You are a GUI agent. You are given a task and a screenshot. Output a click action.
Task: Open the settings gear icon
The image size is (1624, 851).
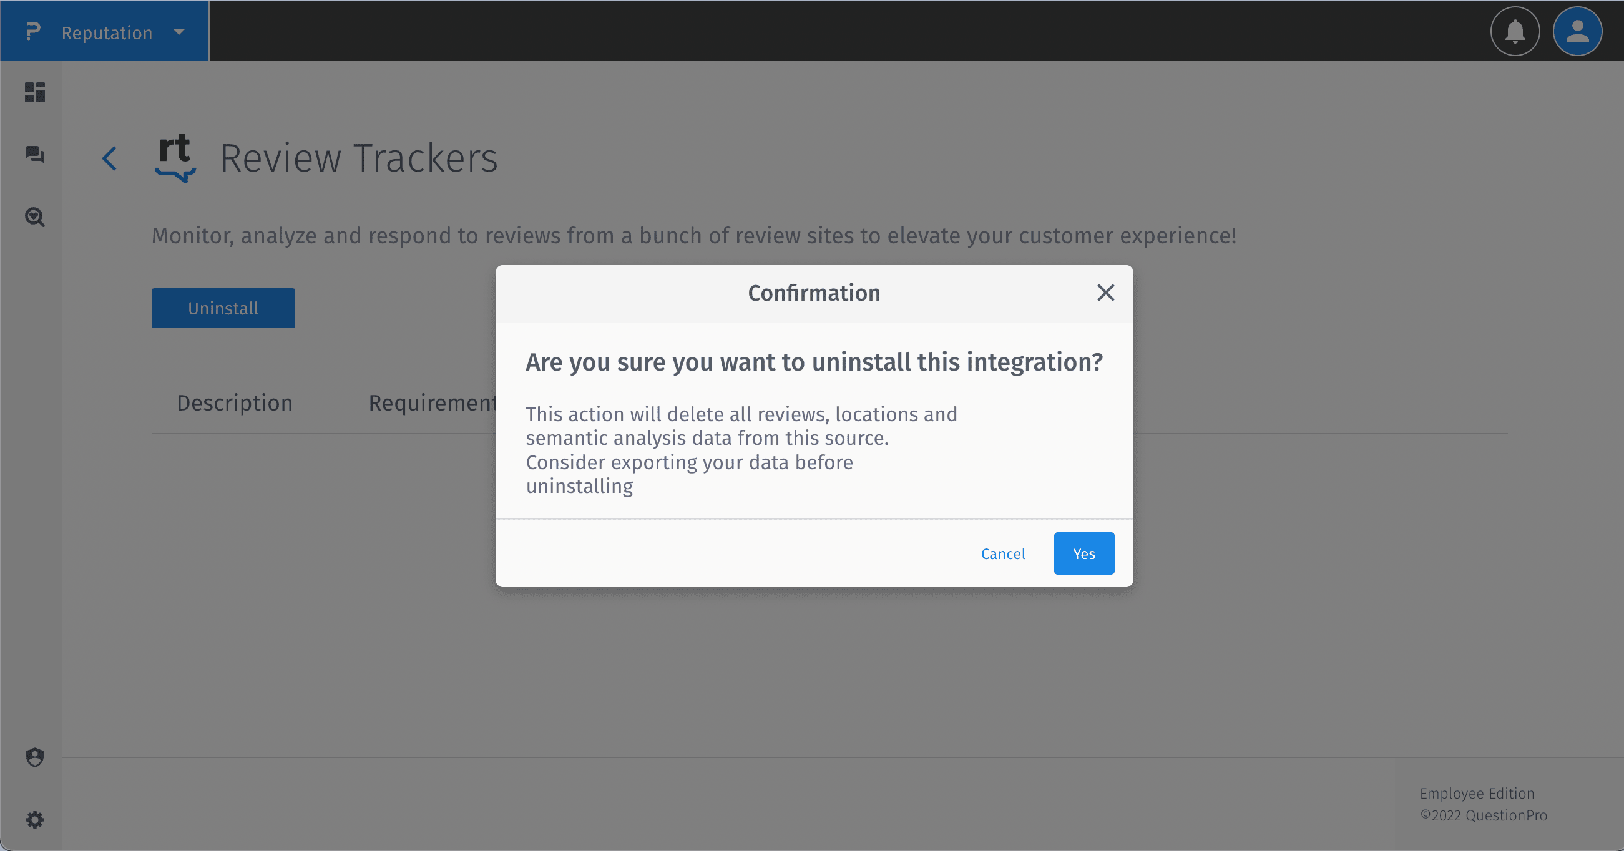35,819
